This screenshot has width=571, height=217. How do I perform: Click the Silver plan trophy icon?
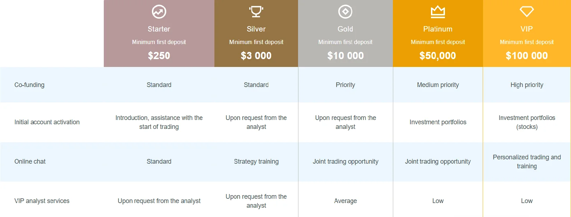tap(256, 12)
